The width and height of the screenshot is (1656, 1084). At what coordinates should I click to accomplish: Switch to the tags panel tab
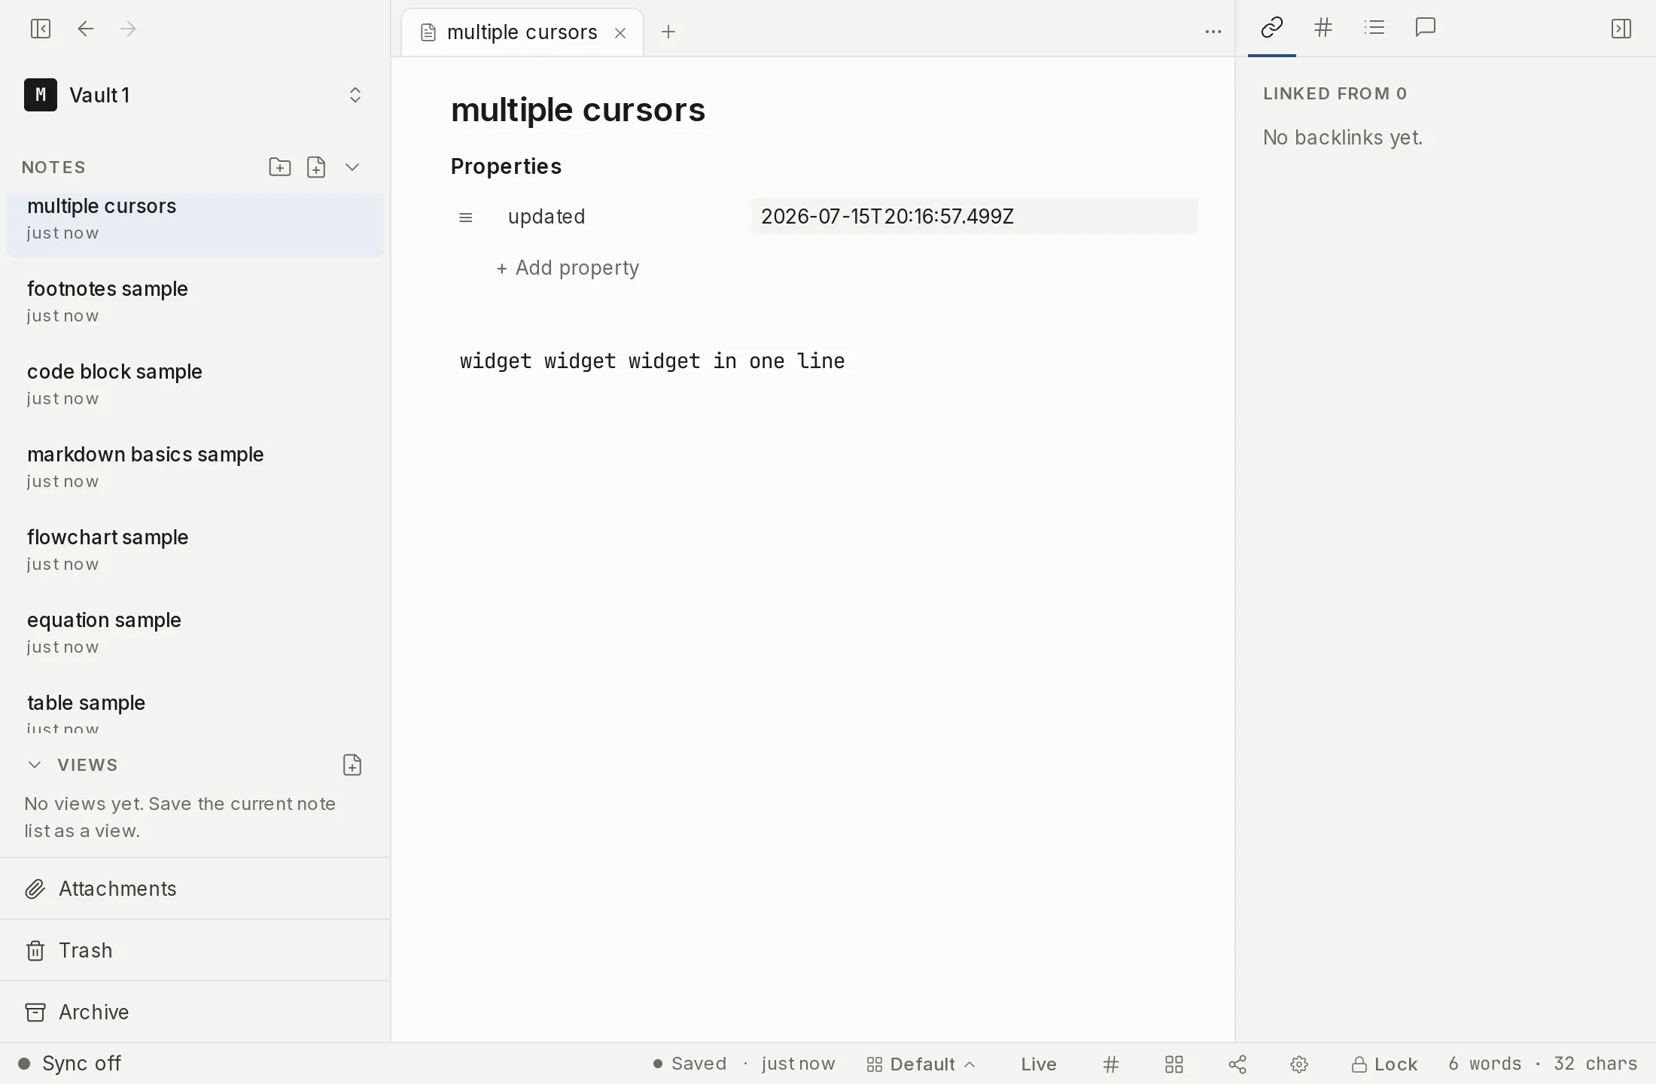point(1323,28)
